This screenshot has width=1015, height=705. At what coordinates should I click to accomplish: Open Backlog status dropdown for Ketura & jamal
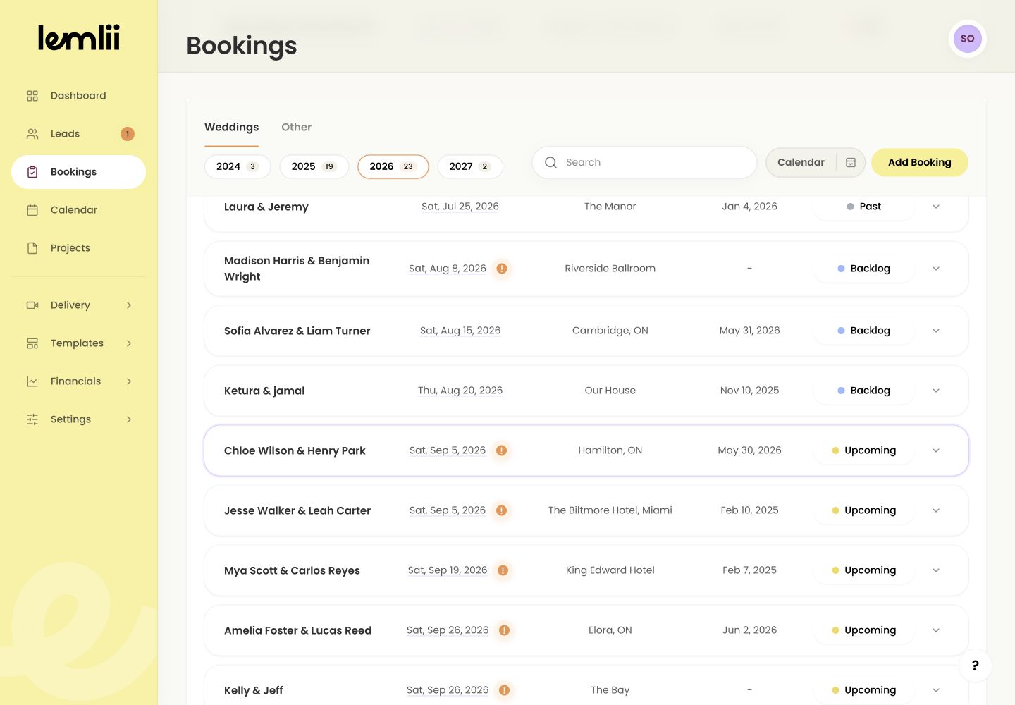[864, 391]
